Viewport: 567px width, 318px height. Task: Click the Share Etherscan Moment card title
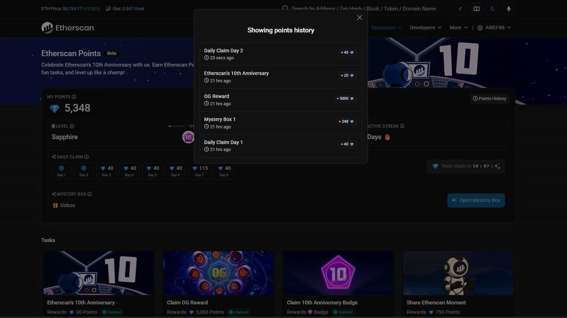(436, 302)
